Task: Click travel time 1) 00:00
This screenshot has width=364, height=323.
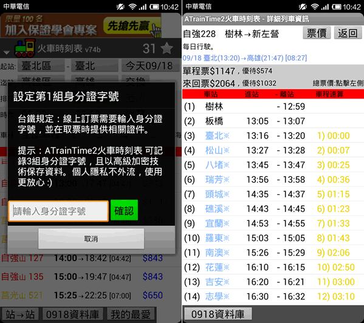Action: 333,135
